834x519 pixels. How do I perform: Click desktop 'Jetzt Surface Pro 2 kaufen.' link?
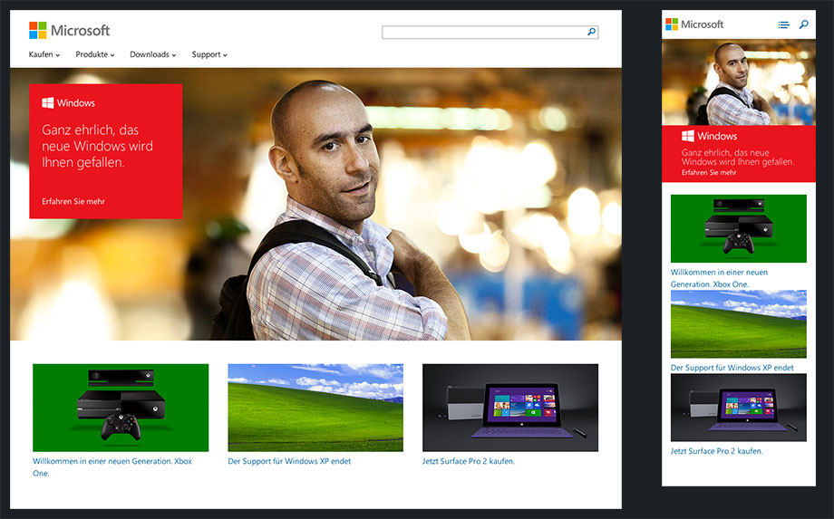(x=469, y=461)
